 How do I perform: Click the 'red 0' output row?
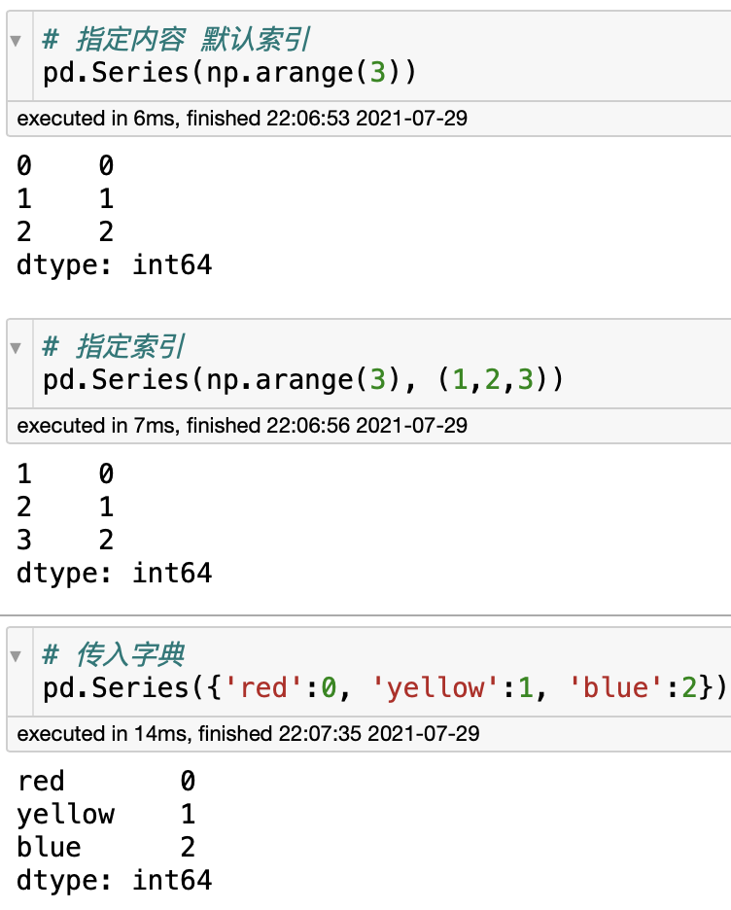(106, 781)
